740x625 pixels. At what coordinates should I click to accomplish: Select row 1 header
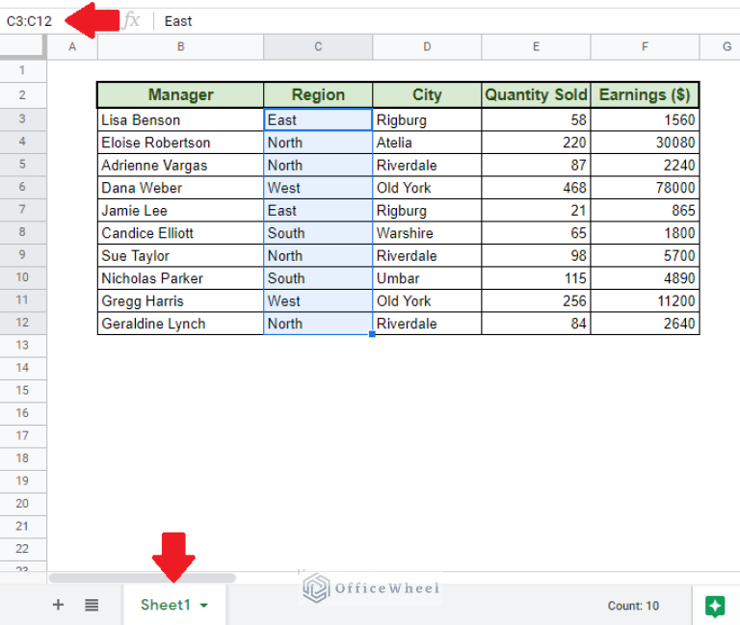tap(23, 70)
